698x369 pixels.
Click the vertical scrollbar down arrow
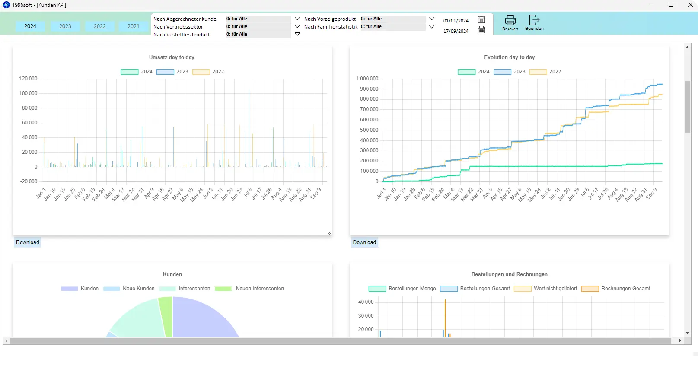pos(687,333)
